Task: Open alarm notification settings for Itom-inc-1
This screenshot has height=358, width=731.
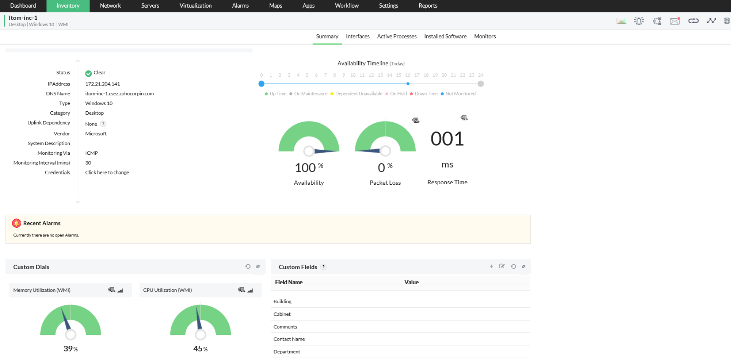Action: click(639, 21)
